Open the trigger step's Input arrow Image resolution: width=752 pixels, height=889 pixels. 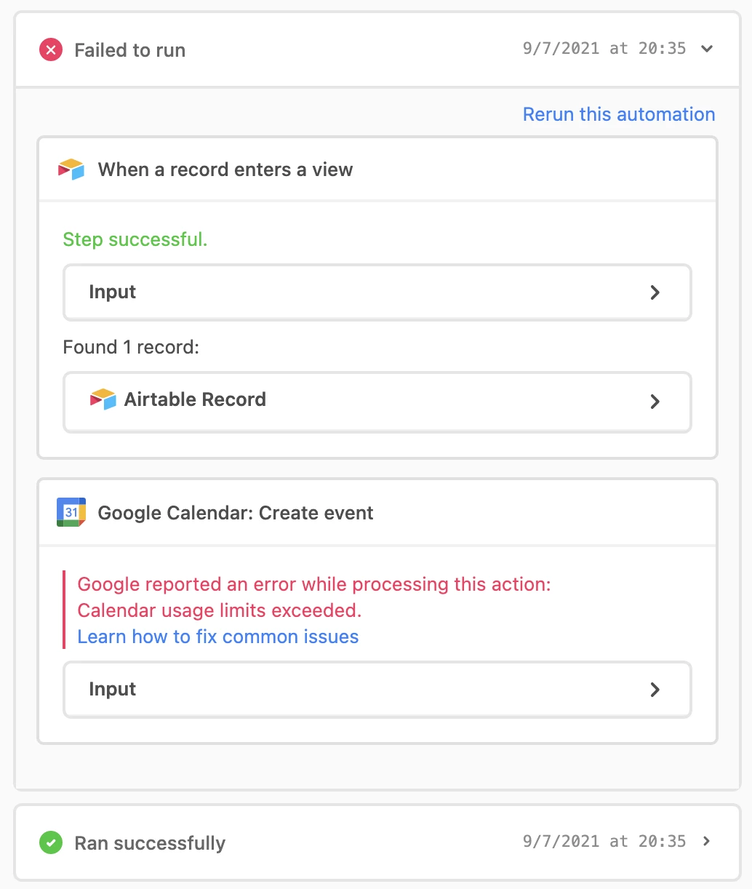[655, 292]
